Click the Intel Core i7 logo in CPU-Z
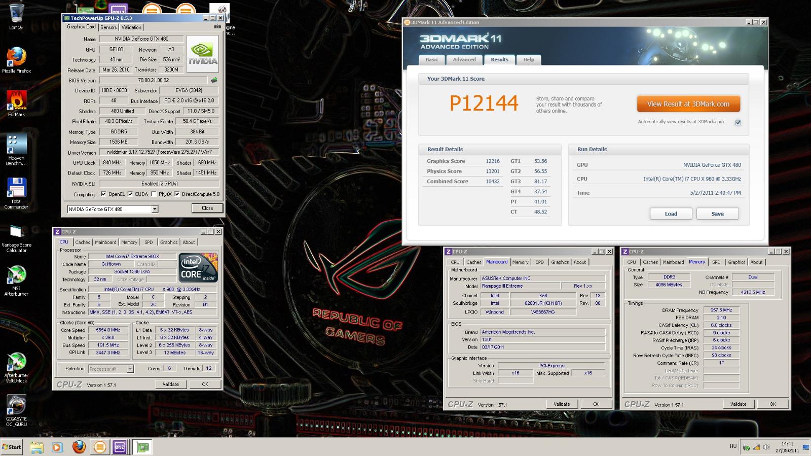811x456 pixels. pyautogui.click(x=198, y=268)
